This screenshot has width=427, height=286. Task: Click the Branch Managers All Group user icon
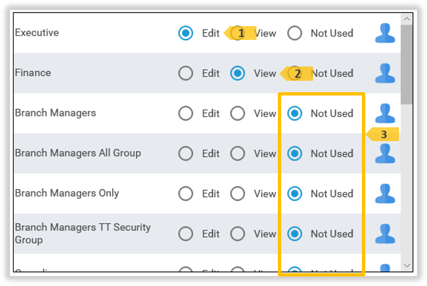click(385, 153)
